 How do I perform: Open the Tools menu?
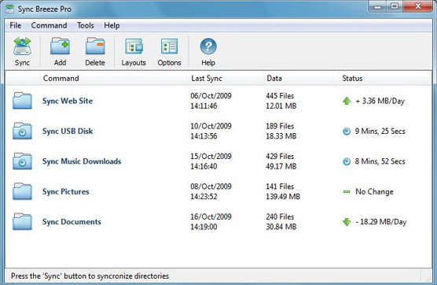(x=86, y=25)
